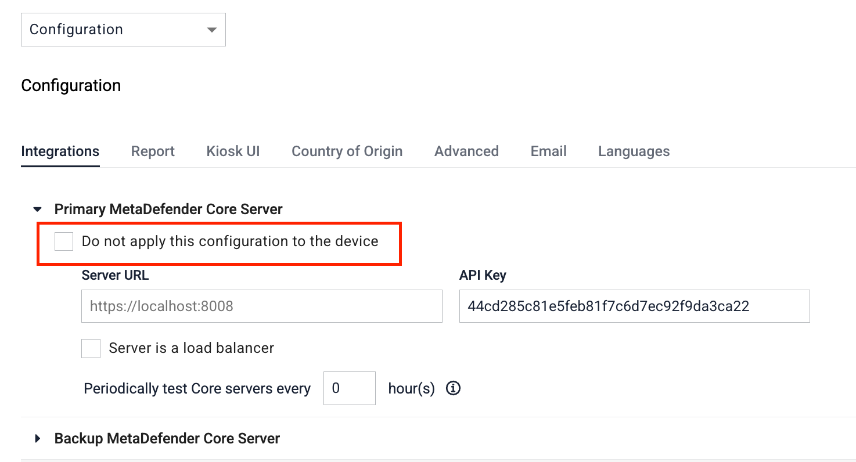Focus the periodic test hours field
The image size is (856, 462).
click(x=350, y=388)
